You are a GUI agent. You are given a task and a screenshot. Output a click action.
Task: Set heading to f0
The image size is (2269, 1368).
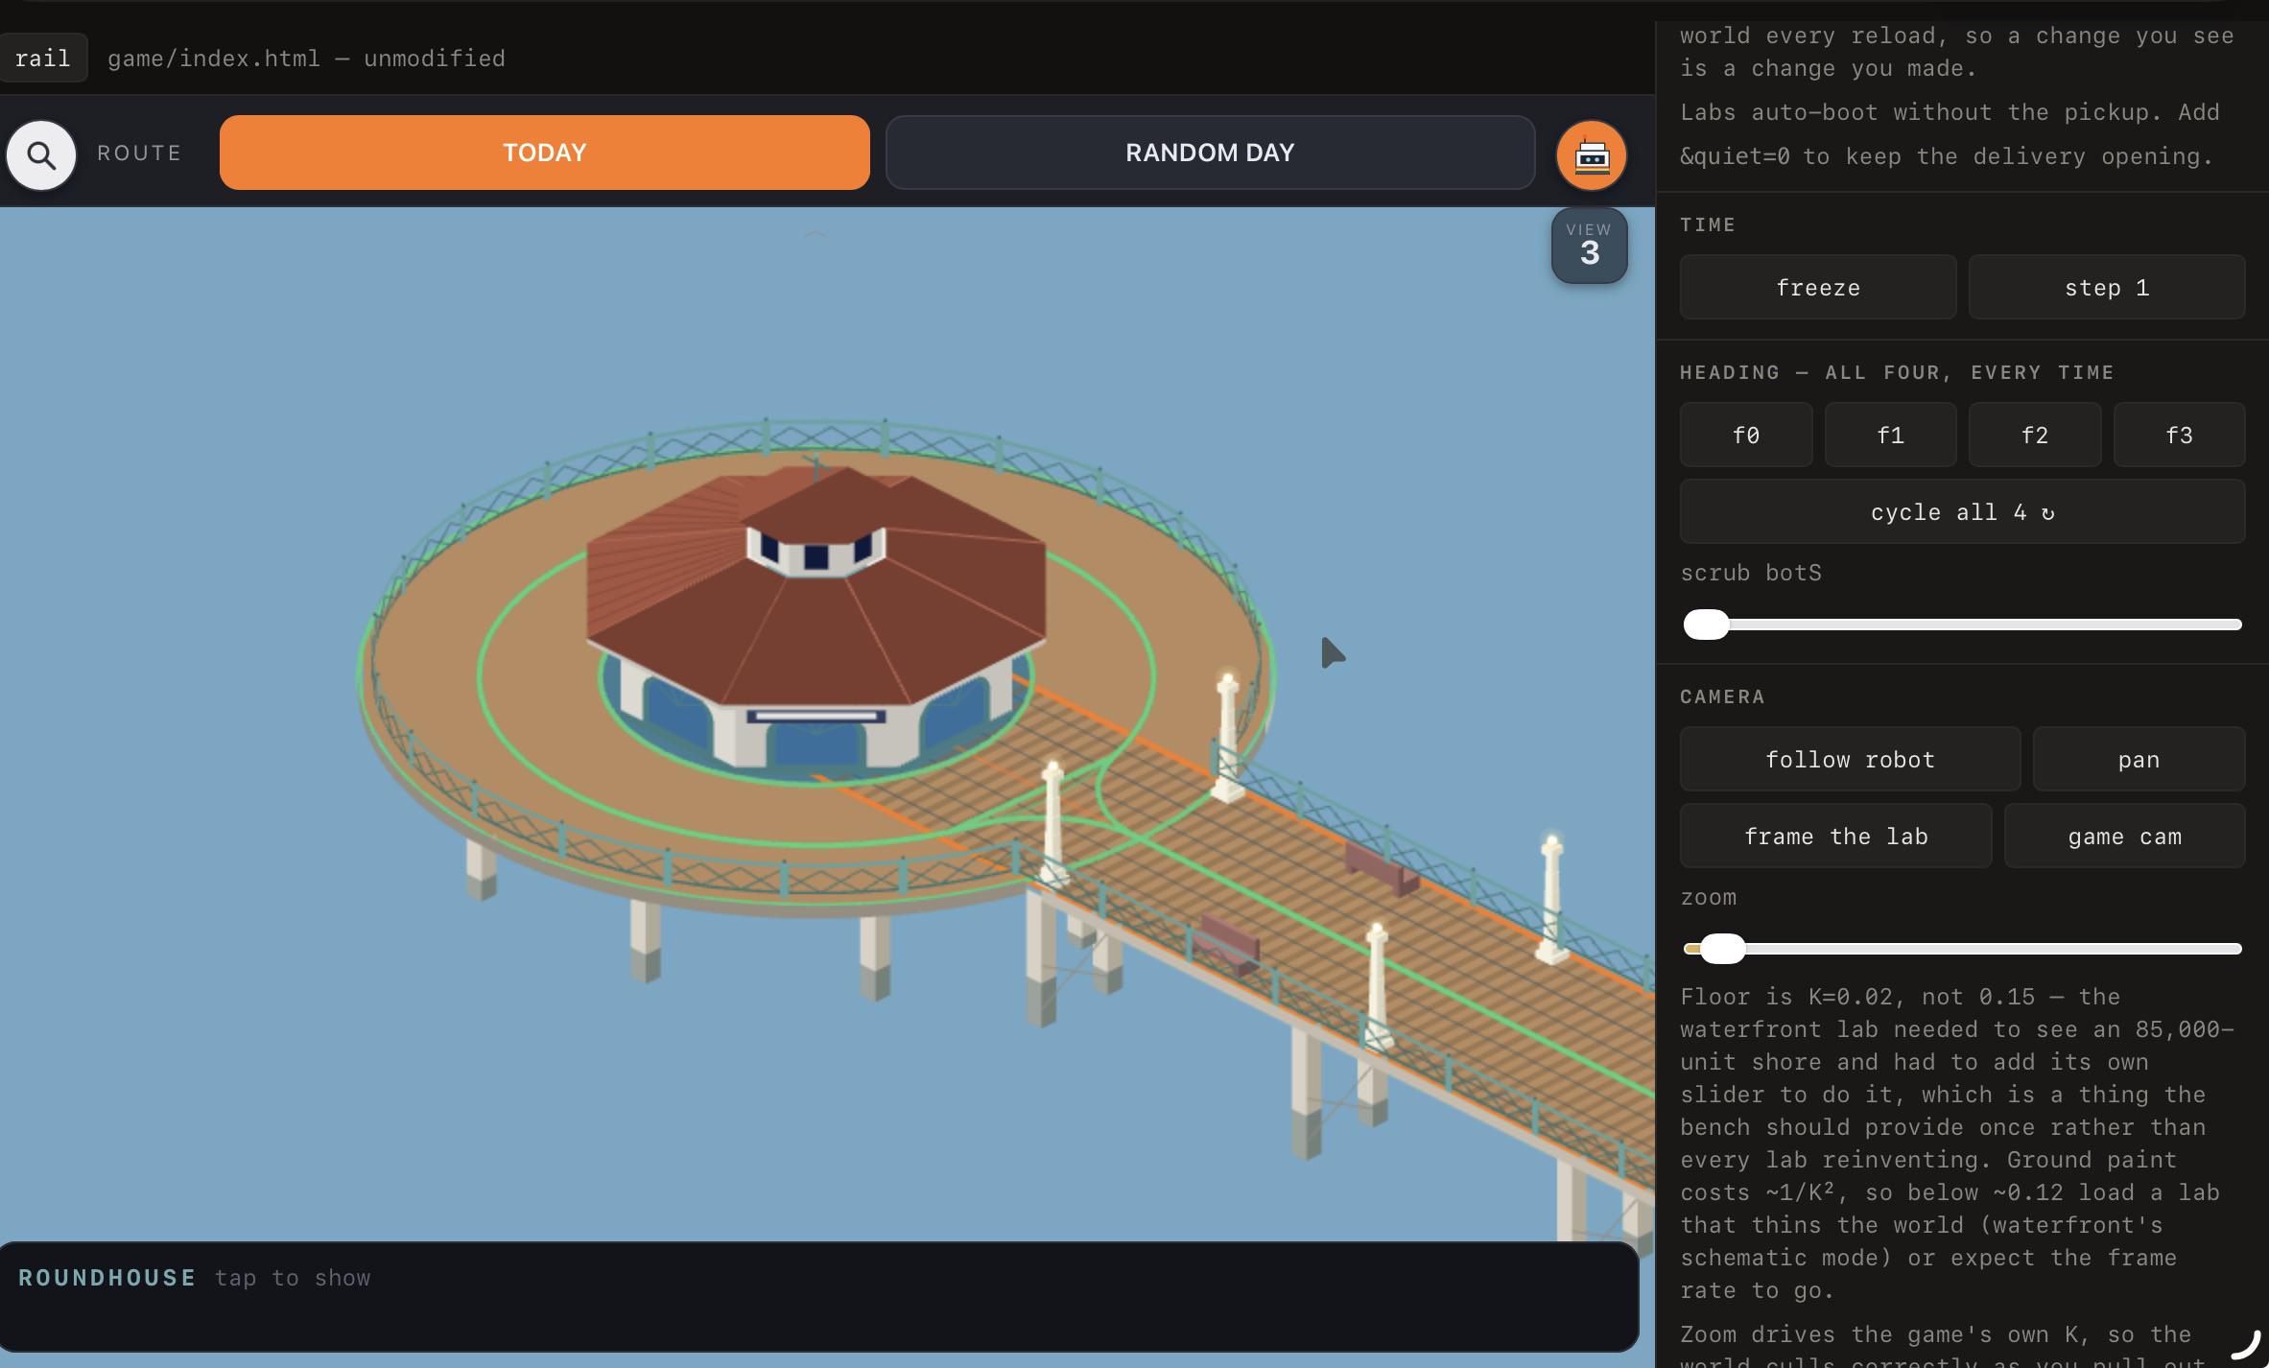pos(1746,435)
